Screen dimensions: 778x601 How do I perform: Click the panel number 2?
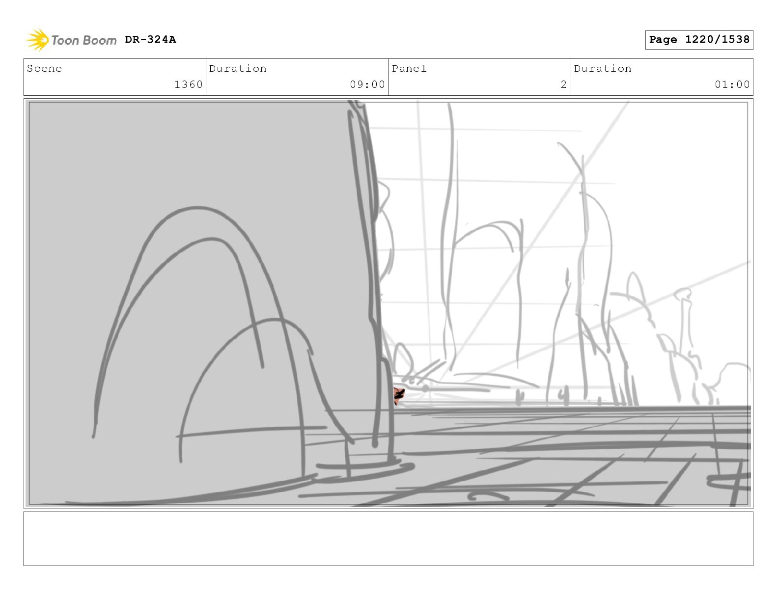pyautogui.click(x=564, y=84)
